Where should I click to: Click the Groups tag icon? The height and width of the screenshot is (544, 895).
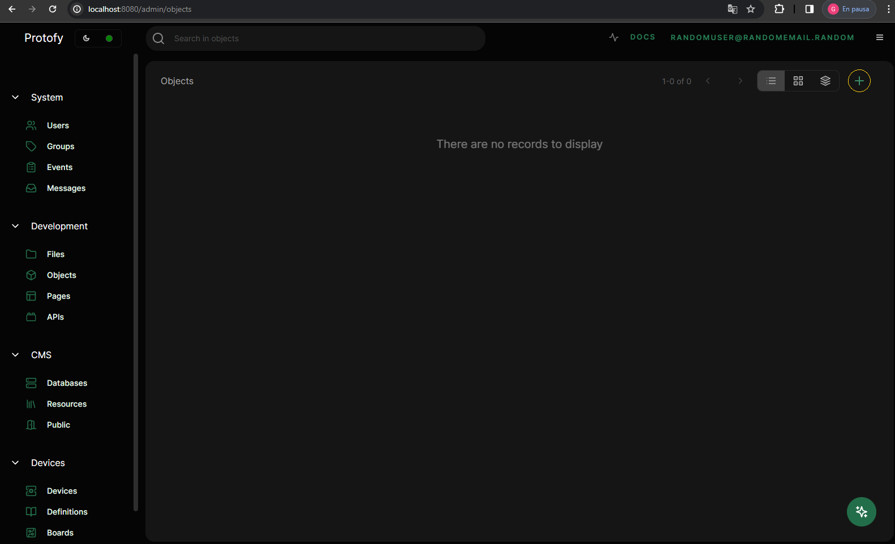point(31,146)
